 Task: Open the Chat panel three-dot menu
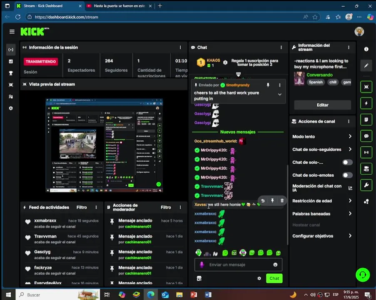click(x=281, y=47)
